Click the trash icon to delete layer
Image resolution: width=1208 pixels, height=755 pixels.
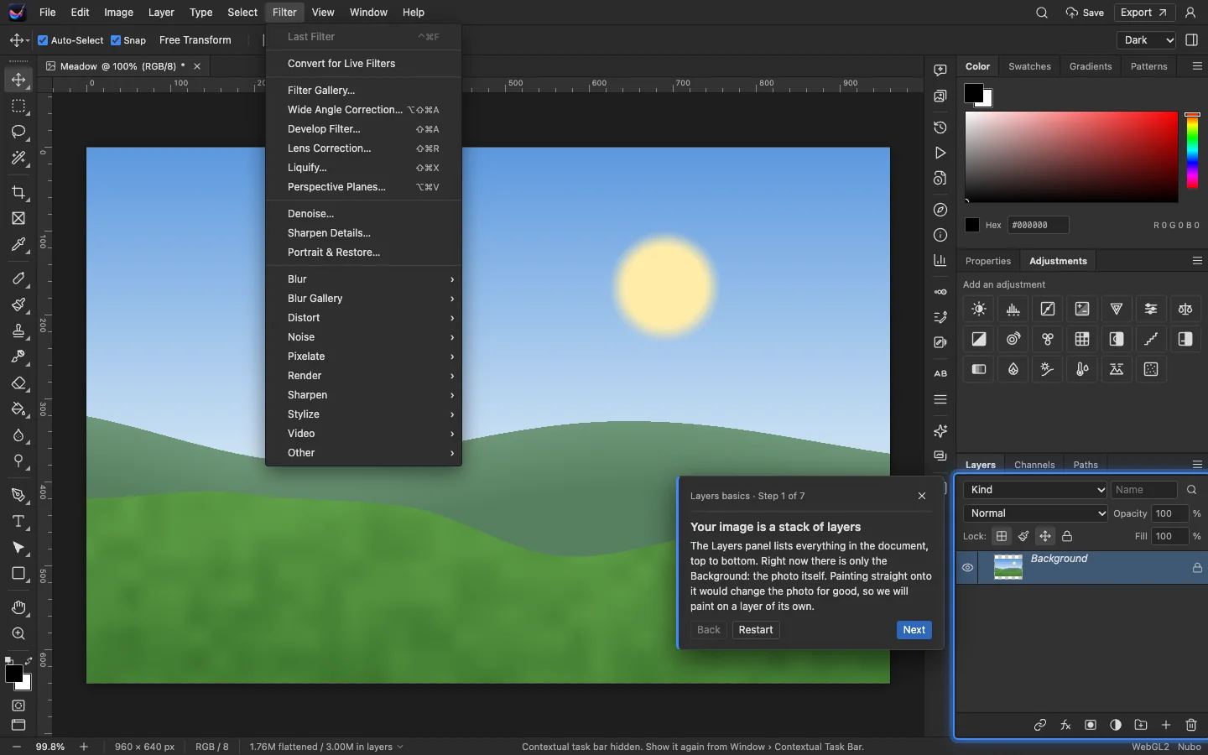[1191, 725]
